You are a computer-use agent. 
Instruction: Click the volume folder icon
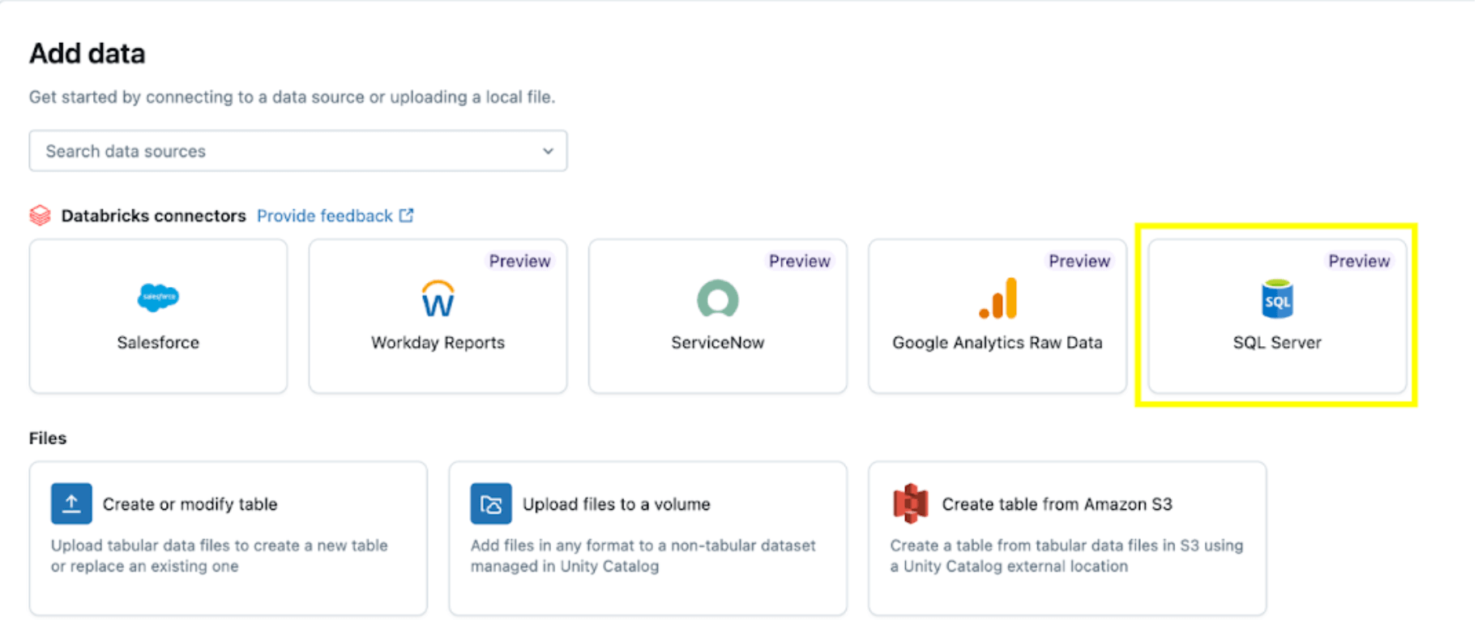pos(491,503)
